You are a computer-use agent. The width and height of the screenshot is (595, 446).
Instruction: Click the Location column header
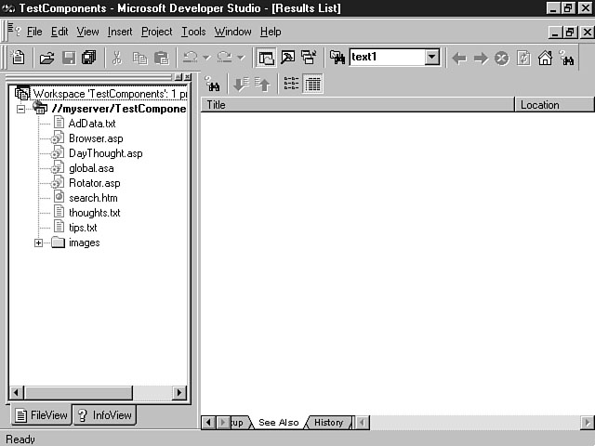[x=553, y=105]
